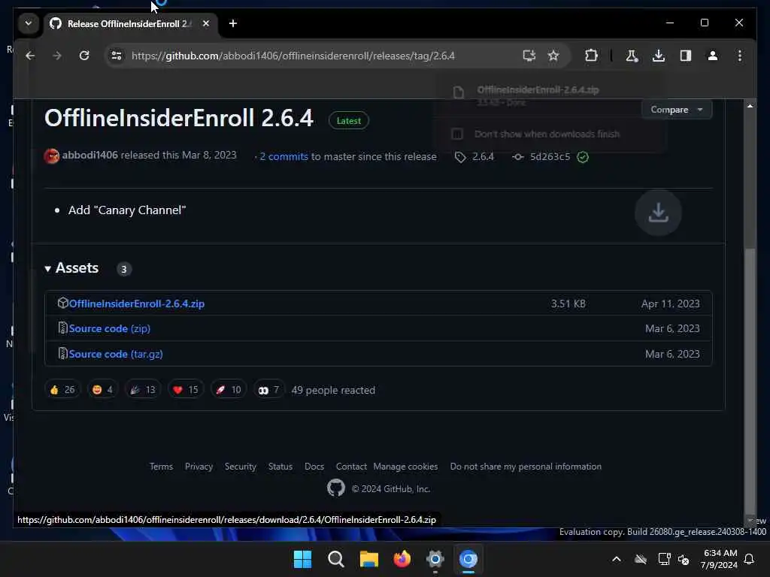This screenshot has height=577, width=770.
Task: Show hidden system tray icons
Action: (x=617, y=559)
